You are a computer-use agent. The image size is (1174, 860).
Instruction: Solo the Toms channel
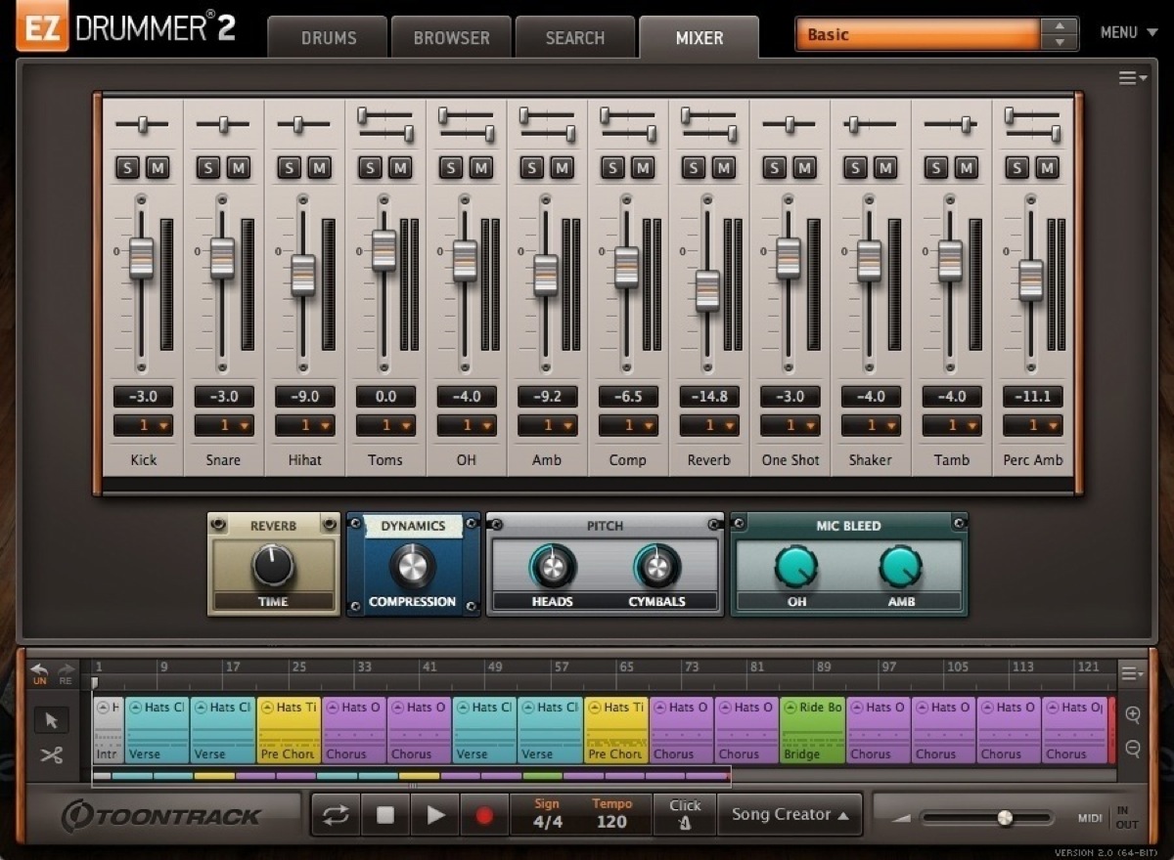pos(370,168)
